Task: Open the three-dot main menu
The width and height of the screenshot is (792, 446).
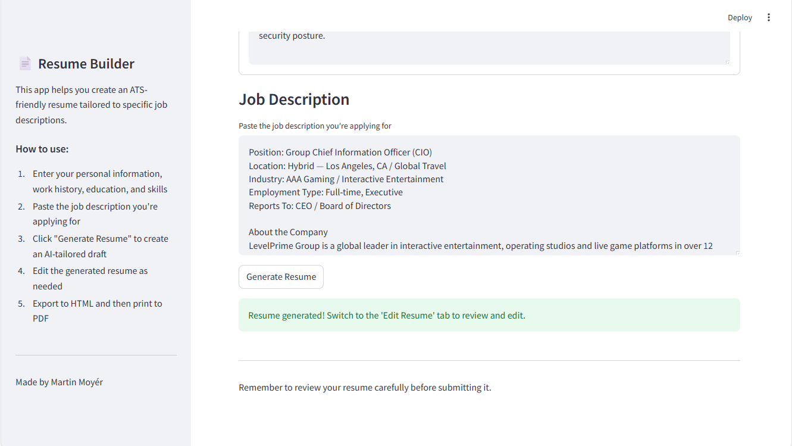Action: pyautogui.click(x=768, y=17)
